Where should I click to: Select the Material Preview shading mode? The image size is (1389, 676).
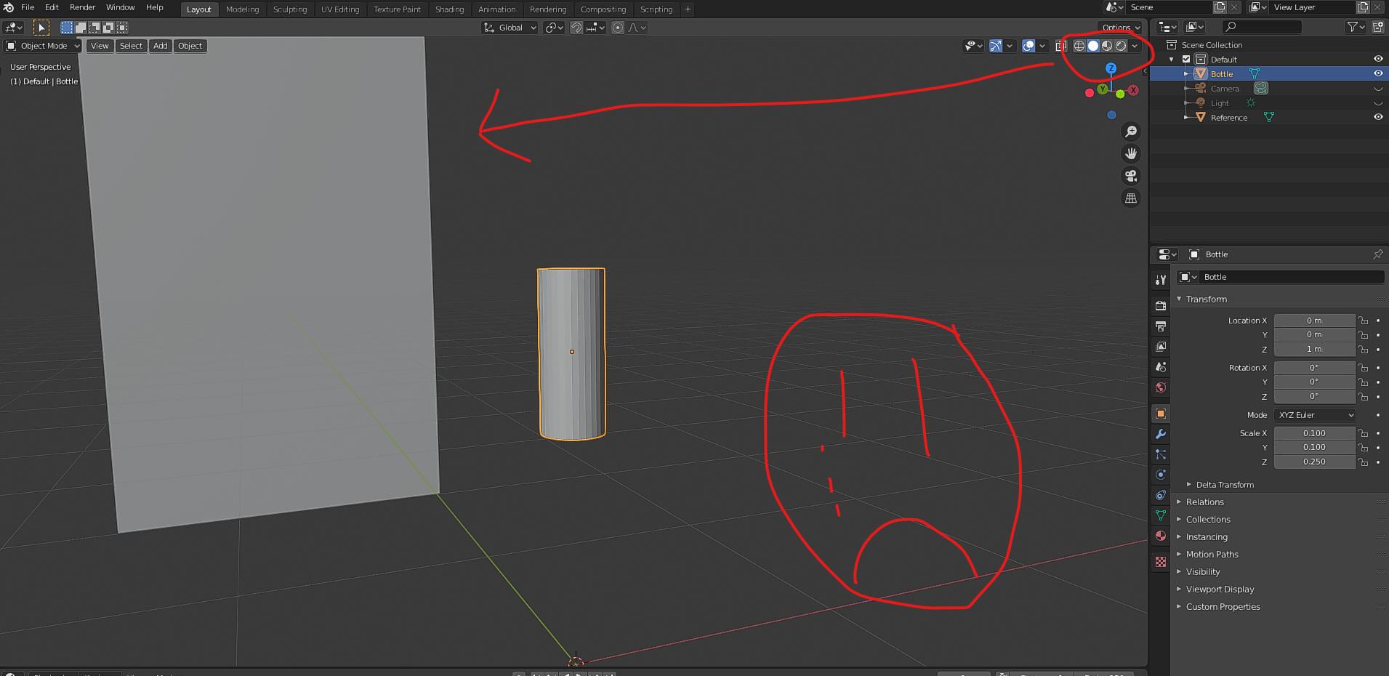pyautogui.click(x=1106, y=45)
